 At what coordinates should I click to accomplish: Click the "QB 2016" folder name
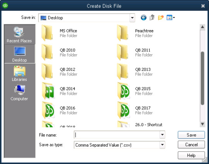click(x=67, y=108)
